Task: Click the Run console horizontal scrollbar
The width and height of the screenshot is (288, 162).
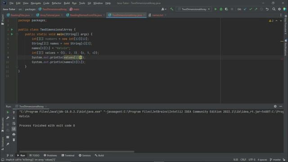Action: click(x=77, y=152)
